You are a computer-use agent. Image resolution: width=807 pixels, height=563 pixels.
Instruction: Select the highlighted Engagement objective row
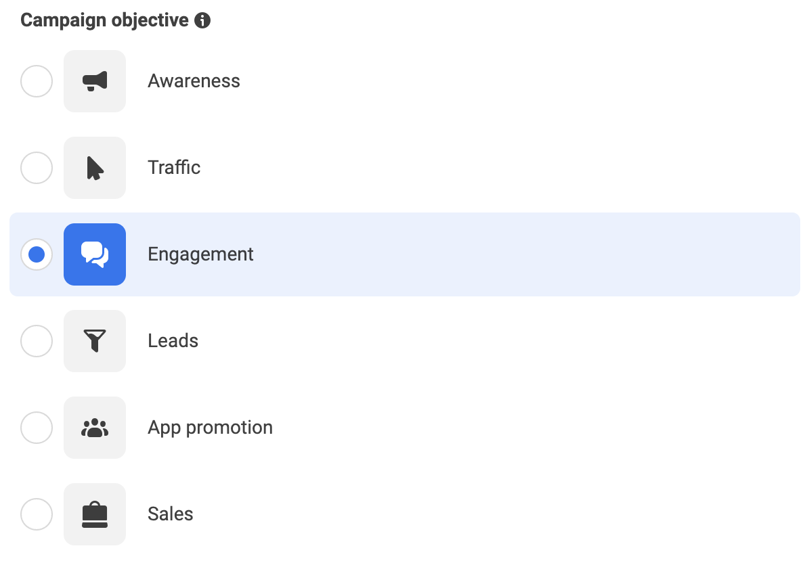click(x=403, y=254)
